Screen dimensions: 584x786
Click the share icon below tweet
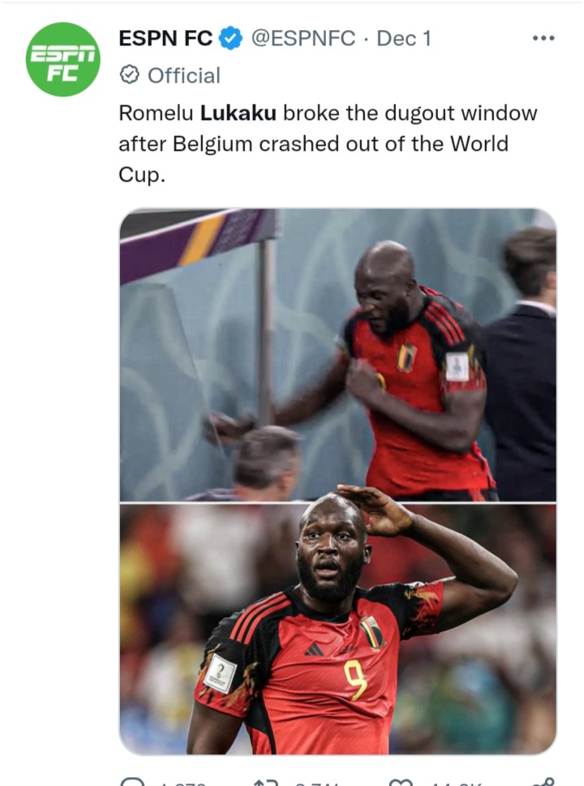(544, 782)
